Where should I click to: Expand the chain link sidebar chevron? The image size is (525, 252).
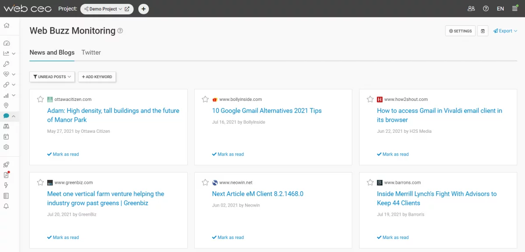click(14, 85)
